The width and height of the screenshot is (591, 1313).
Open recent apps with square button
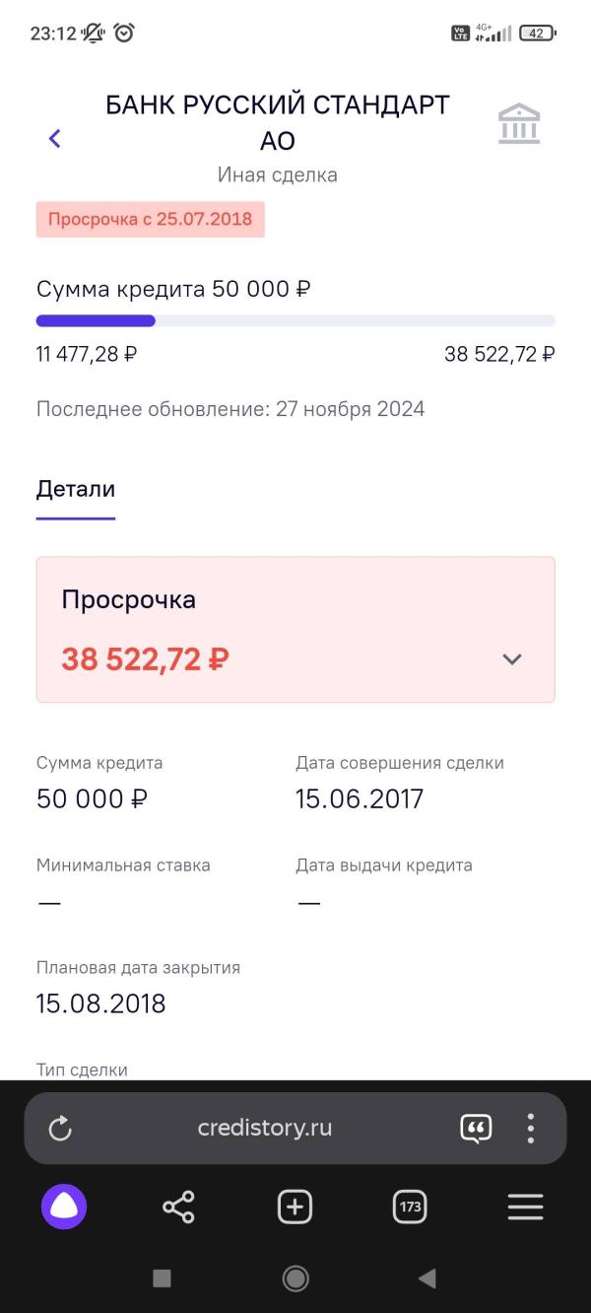pyautogui.click(x=163, y=1278)
